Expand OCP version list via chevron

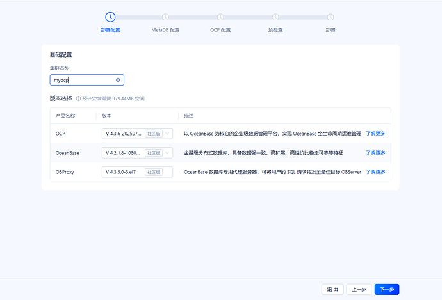[x=167, y=134]
